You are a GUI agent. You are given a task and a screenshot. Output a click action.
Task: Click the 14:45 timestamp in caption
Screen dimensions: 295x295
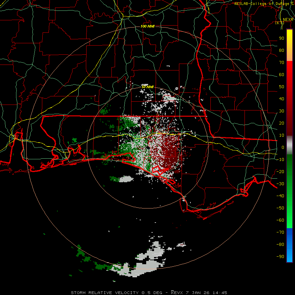pyautogui.click(x=220, y=293)
